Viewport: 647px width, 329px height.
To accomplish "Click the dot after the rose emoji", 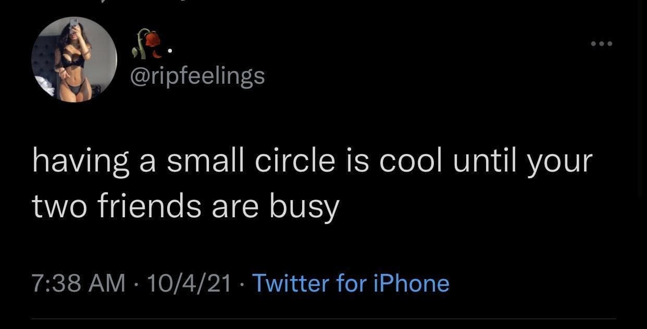I will 170,52.
